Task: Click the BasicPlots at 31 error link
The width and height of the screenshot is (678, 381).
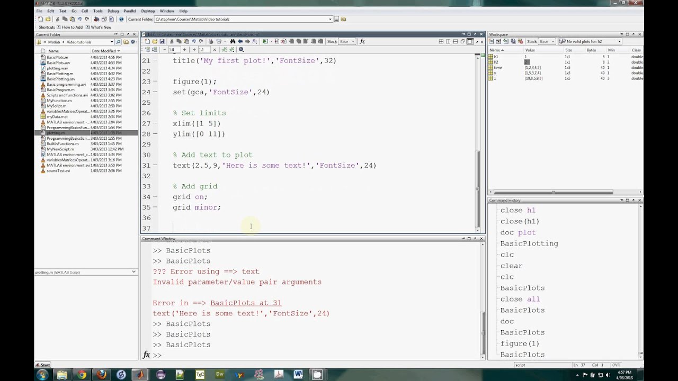Action: [x=246, y=303]
